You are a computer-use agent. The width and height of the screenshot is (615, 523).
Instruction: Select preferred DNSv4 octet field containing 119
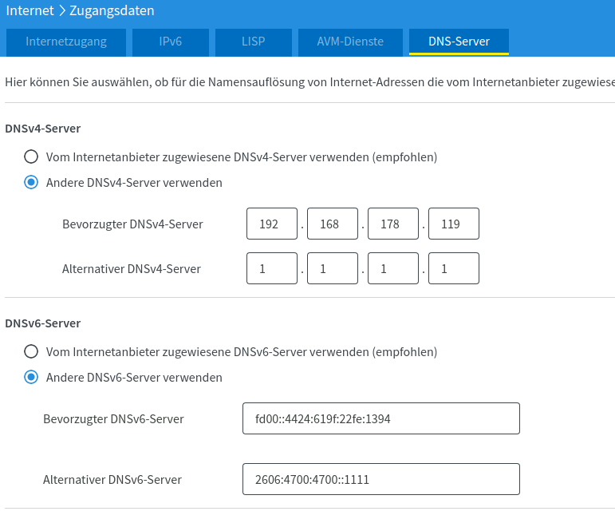(454, 224)
